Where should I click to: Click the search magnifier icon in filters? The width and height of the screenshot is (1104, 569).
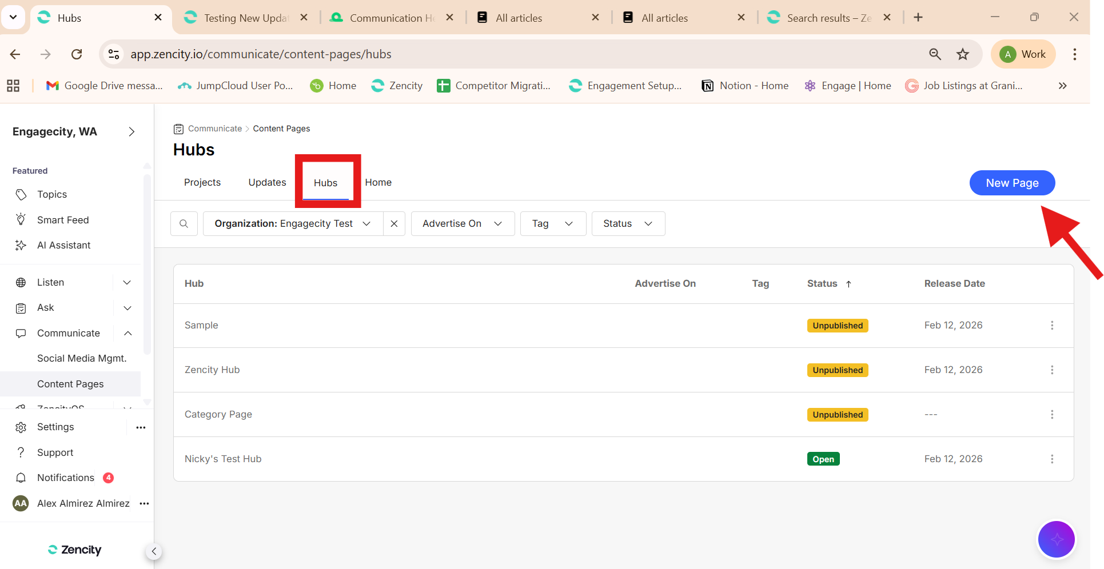pos(184,223)
